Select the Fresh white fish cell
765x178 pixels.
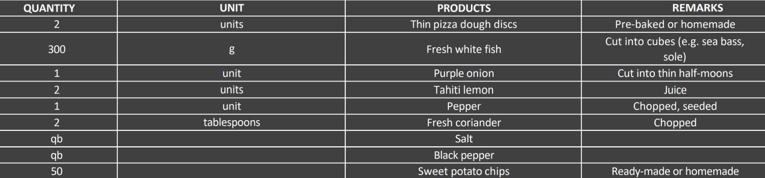(464, 49)
